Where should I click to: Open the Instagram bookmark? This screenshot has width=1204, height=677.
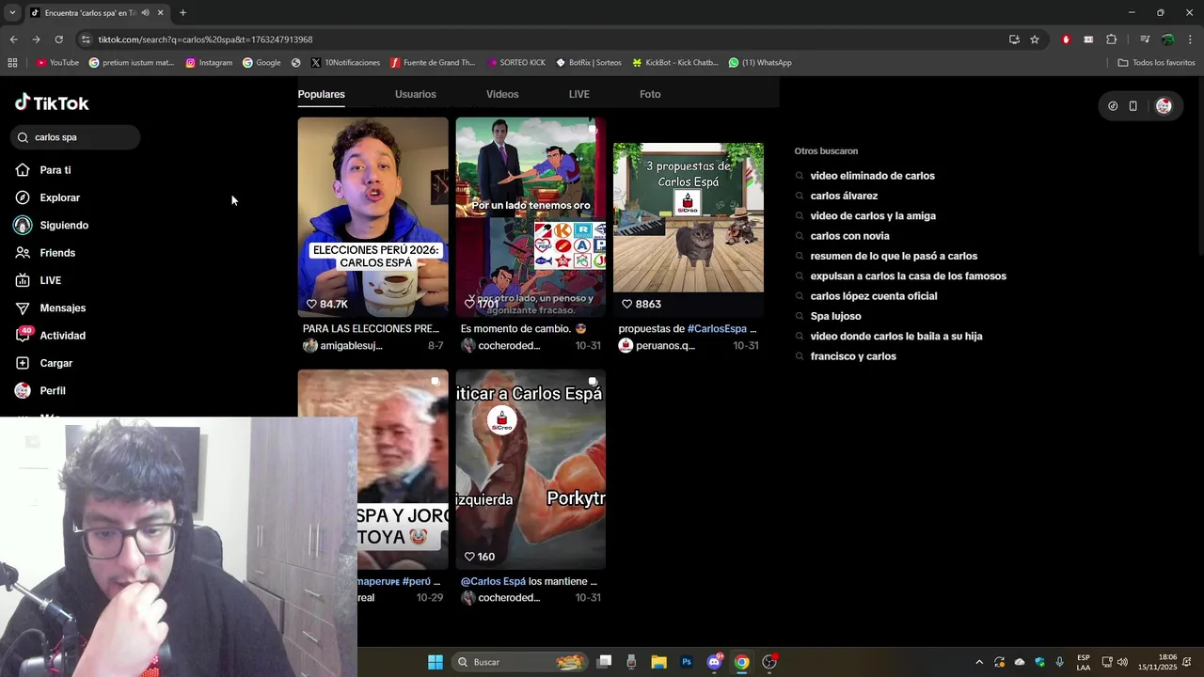[x=209, y=63]
